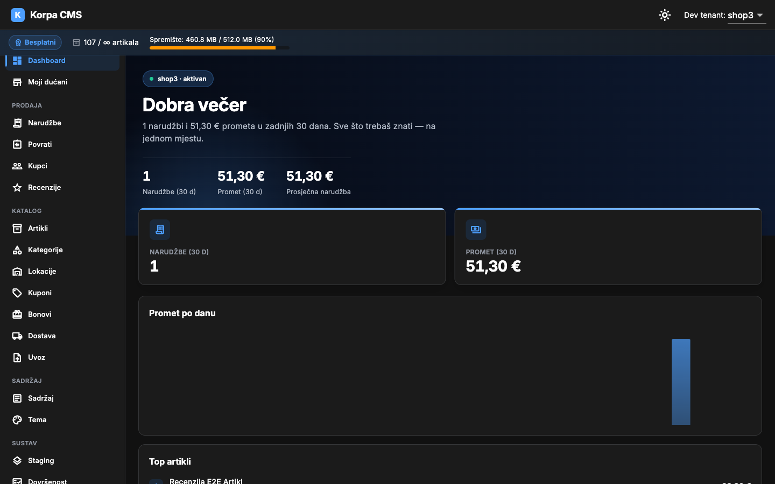
Task: Click the receipt icon in Narudžbe card
Action: coord(160,230)
